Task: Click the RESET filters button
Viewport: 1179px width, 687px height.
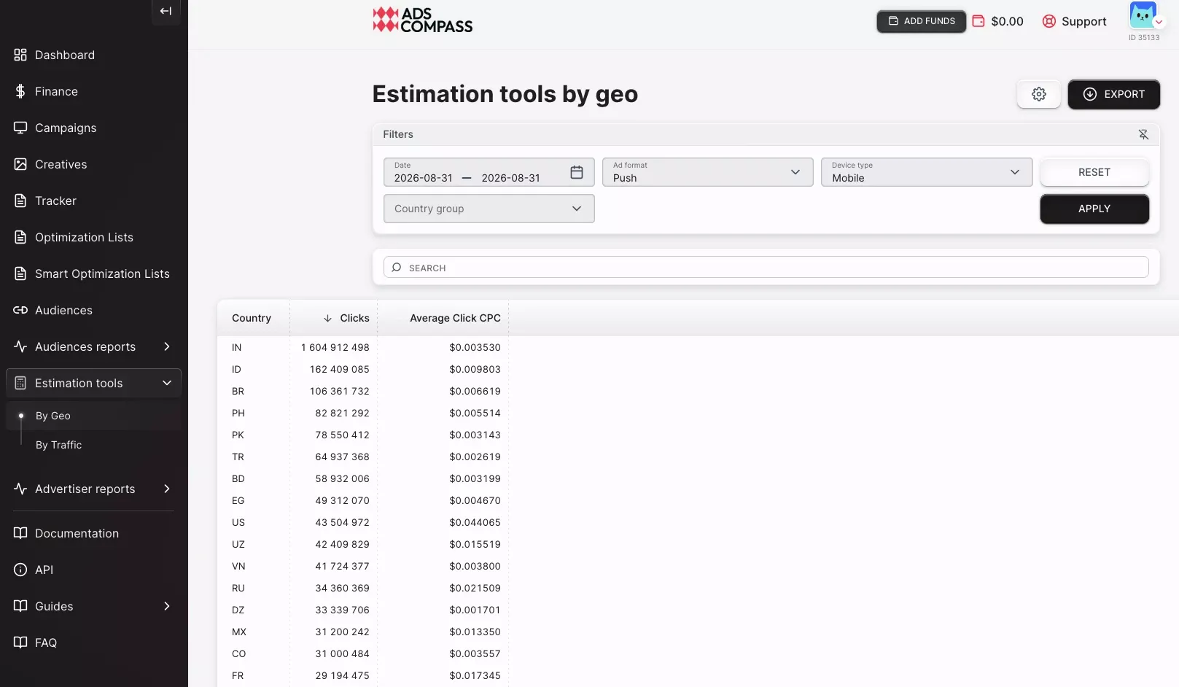Action: 1094,172
